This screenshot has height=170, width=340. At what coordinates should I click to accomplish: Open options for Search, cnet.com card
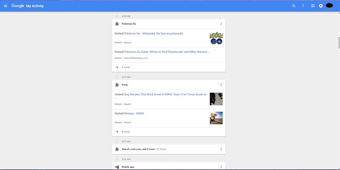pyautogui.click(x=221, y=149)
